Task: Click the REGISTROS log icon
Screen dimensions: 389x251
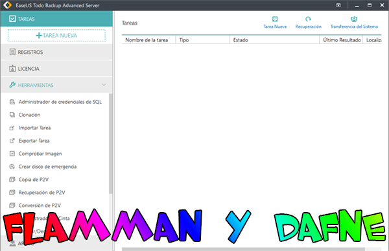Action: tap(12, 52)
